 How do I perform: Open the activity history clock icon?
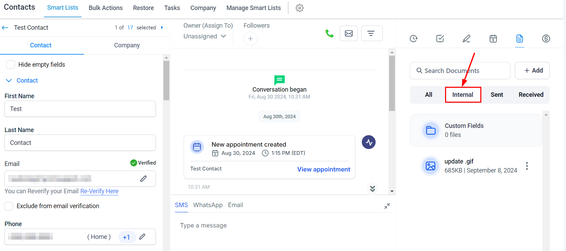coord(414,38)
